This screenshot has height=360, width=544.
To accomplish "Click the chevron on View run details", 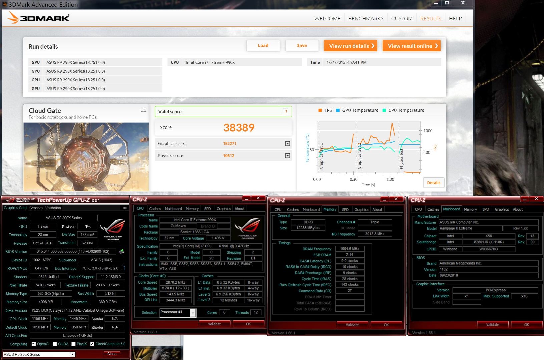I will coord(373,46).
